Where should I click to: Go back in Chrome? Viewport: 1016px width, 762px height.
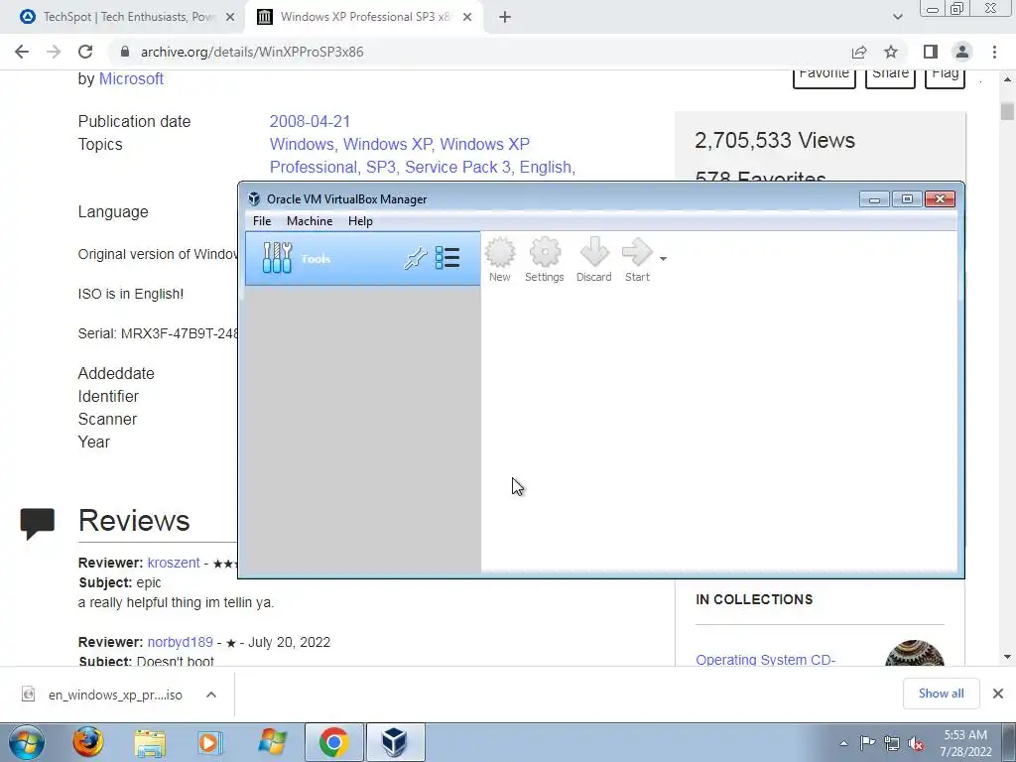[x=22, y=52]
